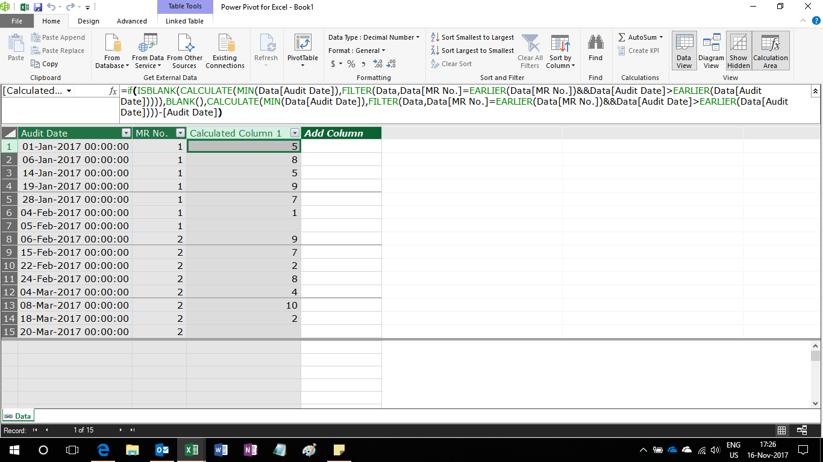Screen dimensions: 823x462
Task: Expand the AutoSum dropdown arrow
Action: point(661,37)
